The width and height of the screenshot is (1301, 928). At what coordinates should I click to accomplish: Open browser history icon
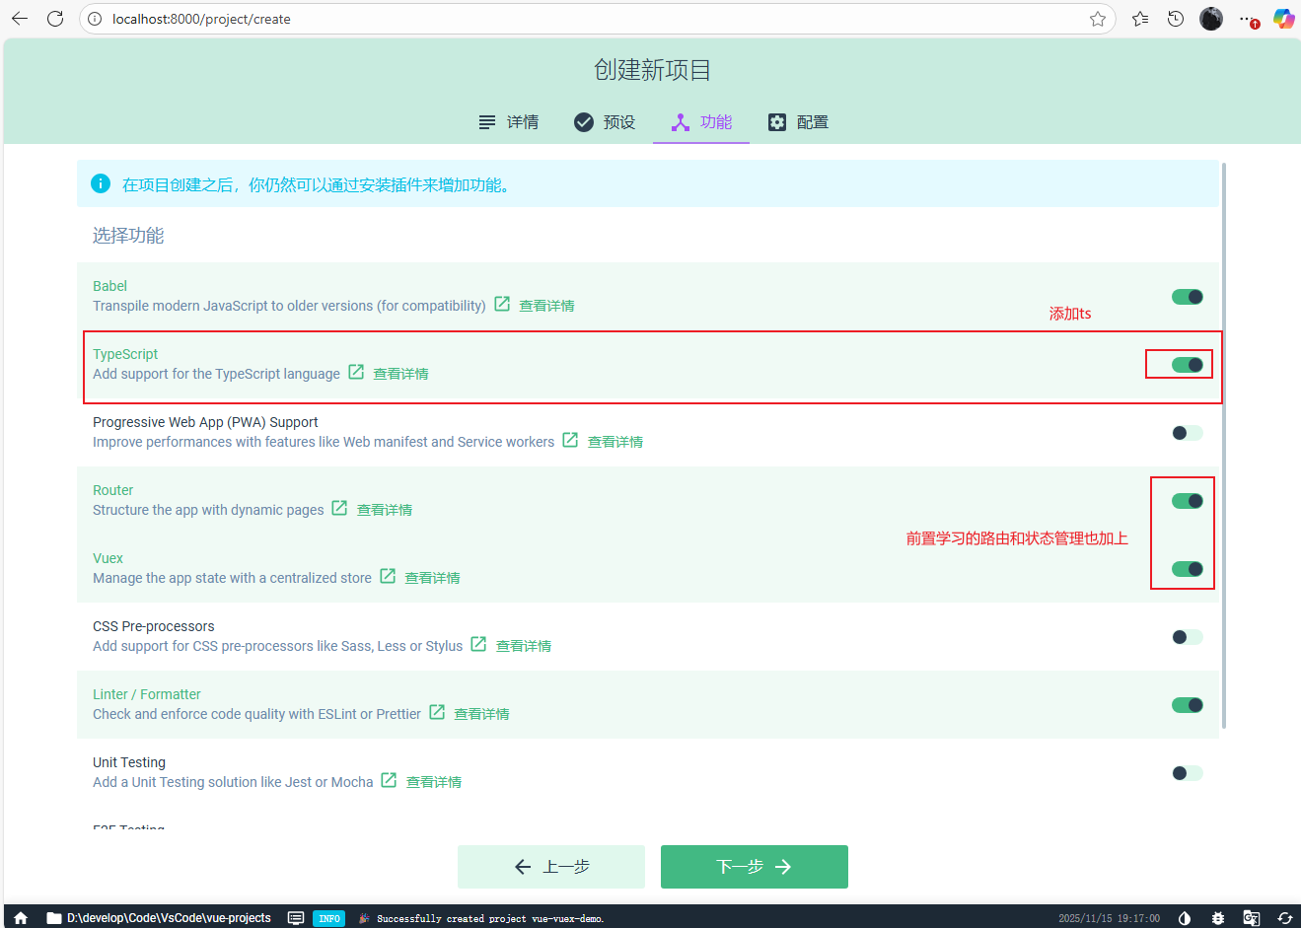pyautogui.click(x=1176, y=19)
